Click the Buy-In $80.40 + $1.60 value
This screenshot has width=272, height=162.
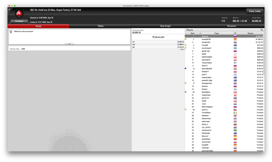tap(240, 21)
